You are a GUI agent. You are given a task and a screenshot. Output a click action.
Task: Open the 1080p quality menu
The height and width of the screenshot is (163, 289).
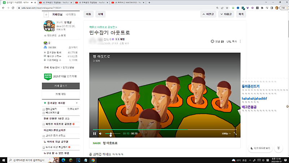coord(226,133)
